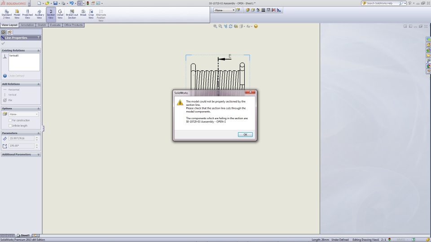Select Detail View tool
The height and width of the screenshot is (242, 431).
60,14
